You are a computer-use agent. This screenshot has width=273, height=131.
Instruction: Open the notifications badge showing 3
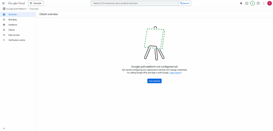click(252, 3)
